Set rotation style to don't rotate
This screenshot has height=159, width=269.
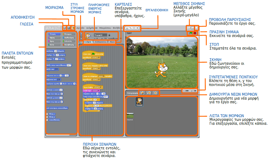coord(81,39)
